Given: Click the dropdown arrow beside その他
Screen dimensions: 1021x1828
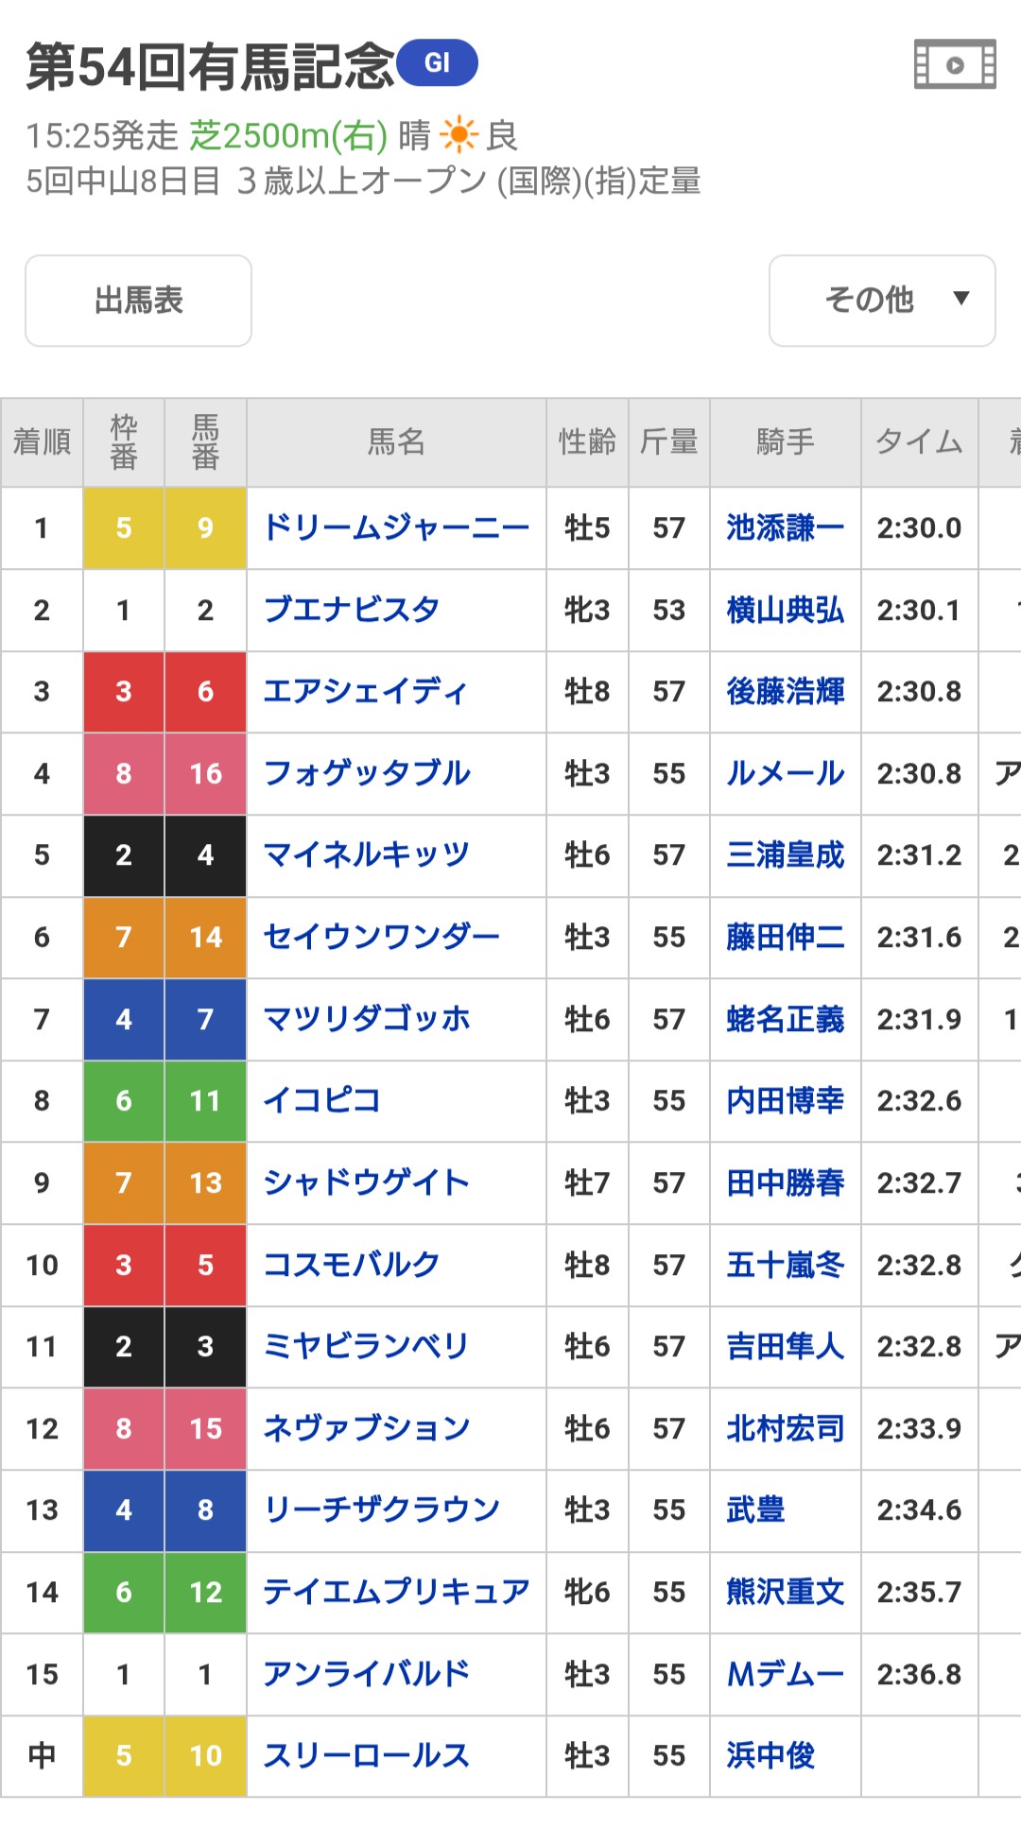Looking at the screenshot, I should (x=961, y=299).
